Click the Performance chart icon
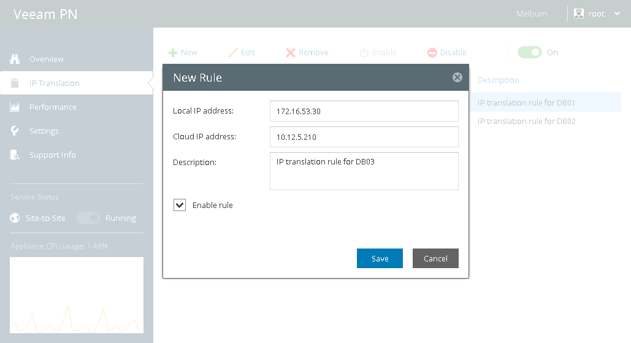 pyautogui.click(x=15, y=107)
